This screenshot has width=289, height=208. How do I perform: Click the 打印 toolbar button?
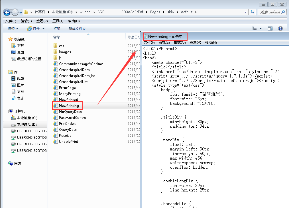pos(56,28)
